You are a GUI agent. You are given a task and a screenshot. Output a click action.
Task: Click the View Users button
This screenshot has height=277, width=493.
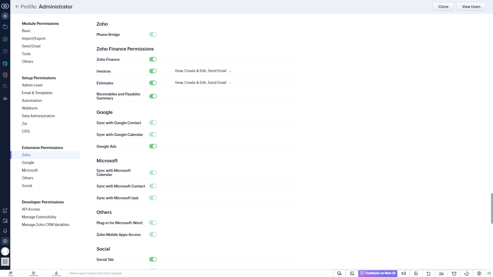(471, 6)
